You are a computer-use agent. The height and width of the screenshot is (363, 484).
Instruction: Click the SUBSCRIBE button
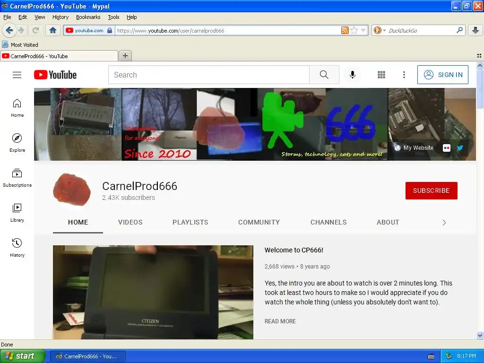tap(431, 190)
